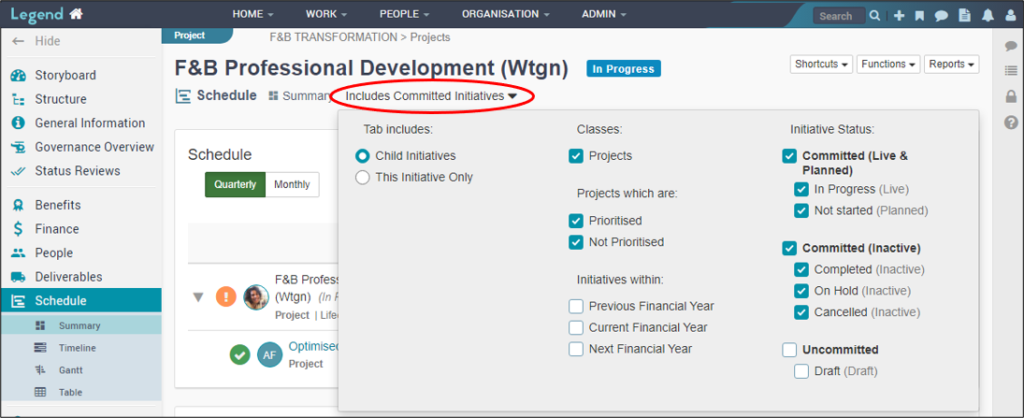Check Next Financial Year checkbox

[x=576, y=349]
